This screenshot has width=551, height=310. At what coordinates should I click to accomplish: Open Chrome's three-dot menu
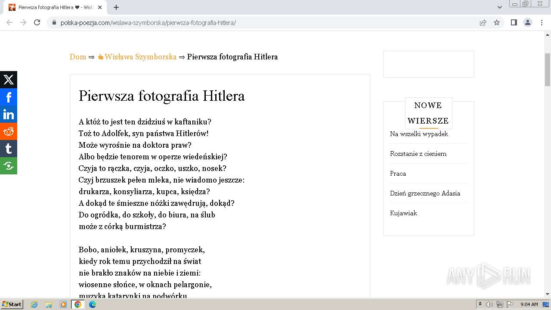542,22
